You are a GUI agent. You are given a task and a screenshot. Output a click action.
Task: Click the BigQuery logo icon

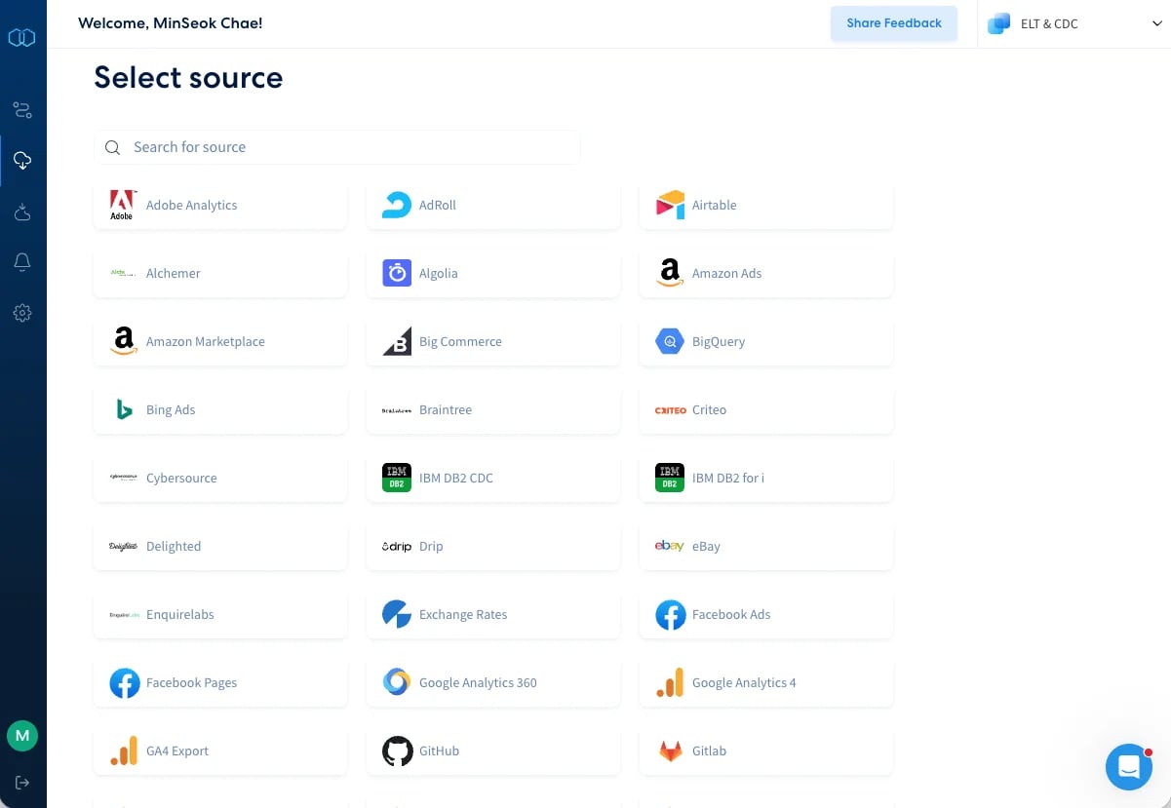point(670,341)
